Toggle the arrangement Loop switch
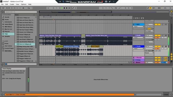Image resolution: width=173 pixels, height=97 pixels. pos(116,8)
